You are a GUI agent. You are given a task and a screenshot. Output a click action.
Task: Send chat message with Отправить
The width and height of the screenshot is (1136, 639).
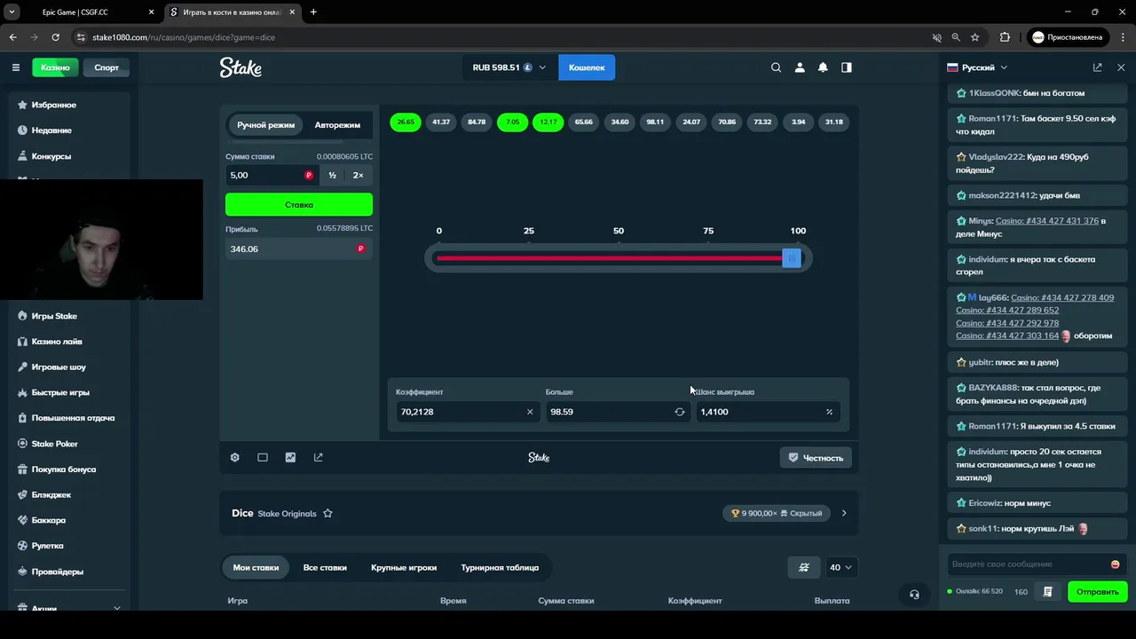[1097, 592]
